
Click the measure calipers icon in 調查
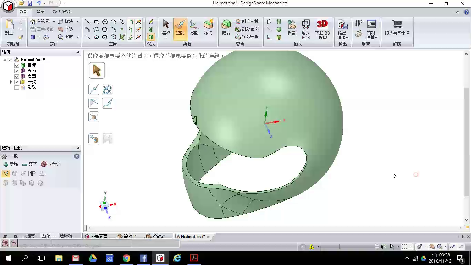click(359, 23)
